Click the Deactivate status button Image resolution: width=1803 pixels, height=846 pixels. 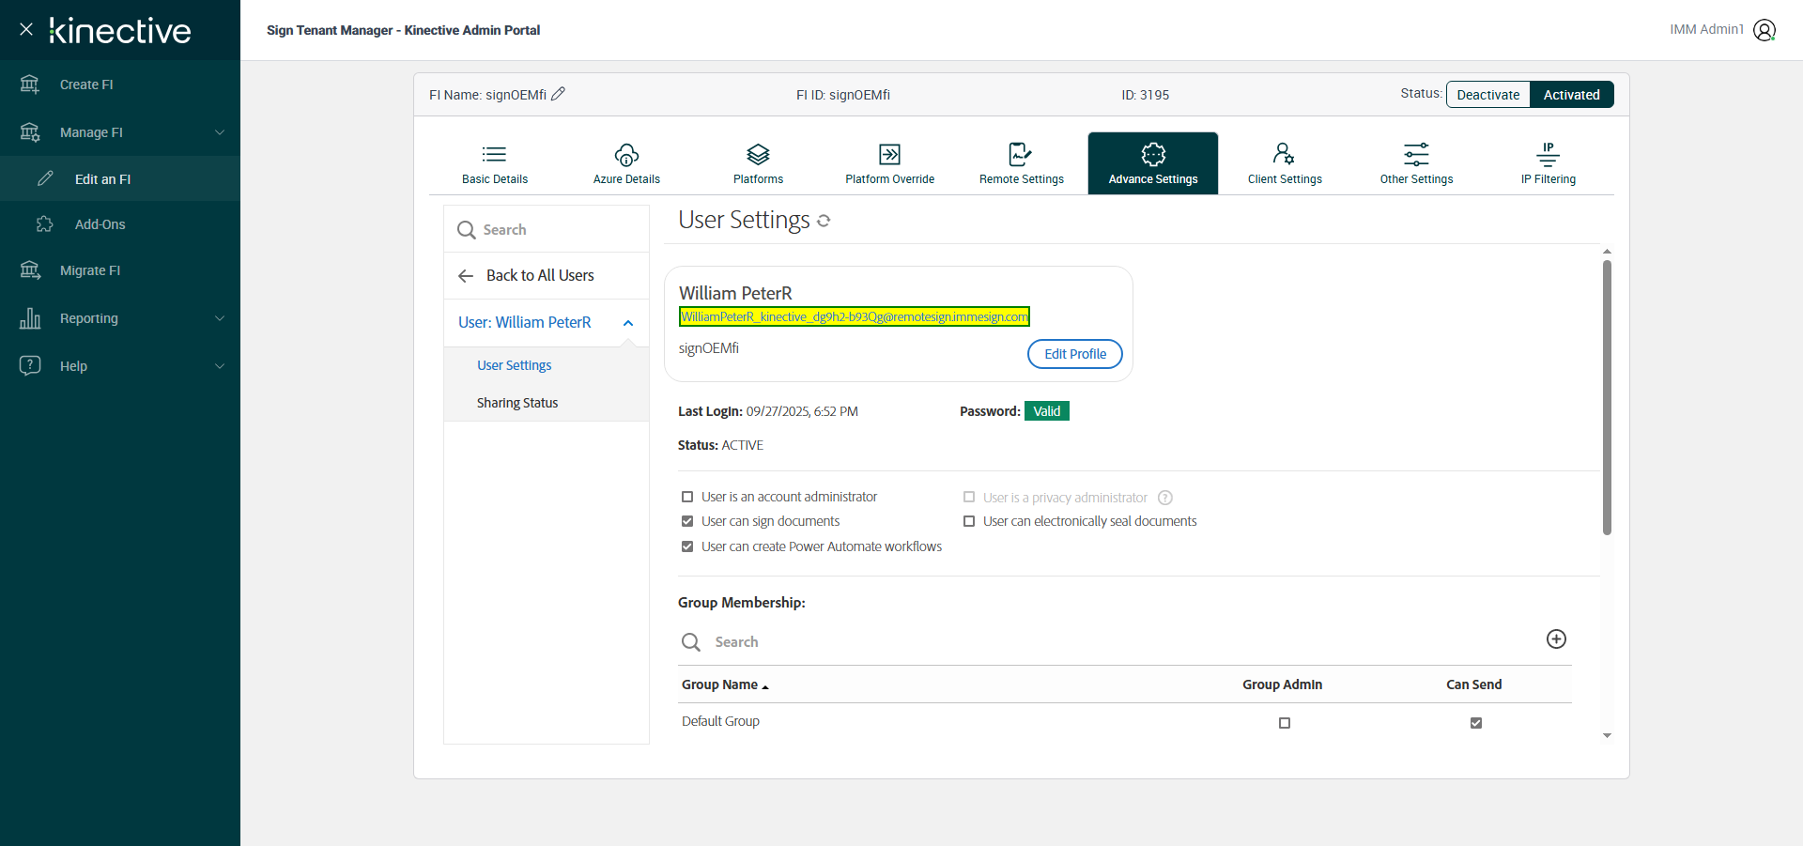click(x=1487, y=95)
